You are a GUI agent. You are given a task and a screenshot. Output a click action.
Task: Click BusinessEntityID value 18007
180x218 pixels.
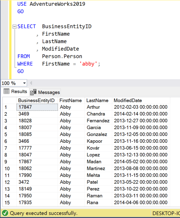(37, 127)
